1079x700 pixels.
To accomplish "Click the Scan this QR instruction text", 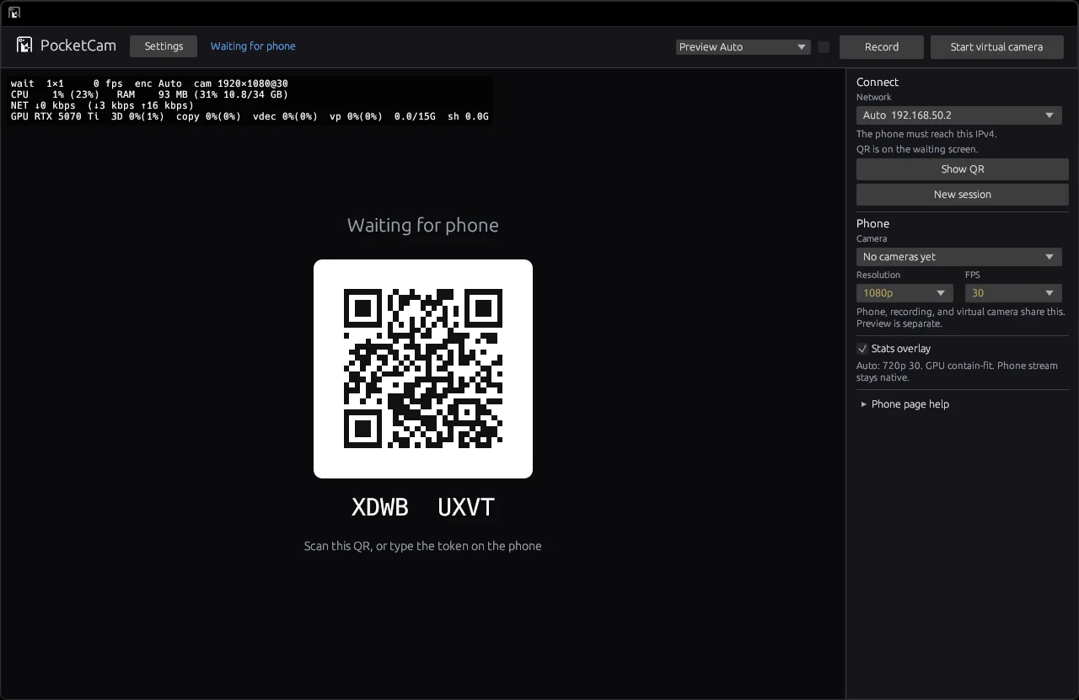I will [423, 546].
